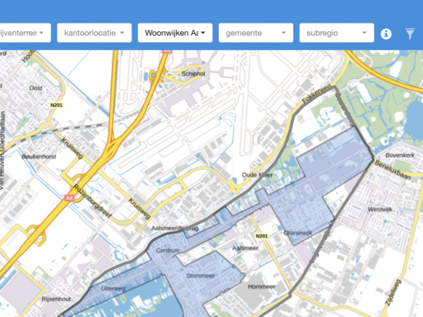Expand the kantoorlocatie dropdown

(94, 33)
